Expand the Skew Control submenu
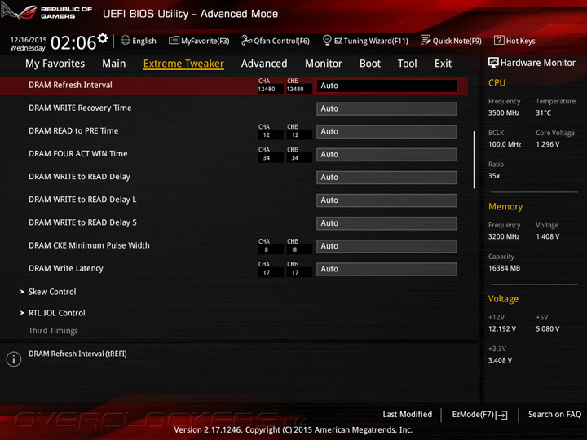 [x=52, y=292]
